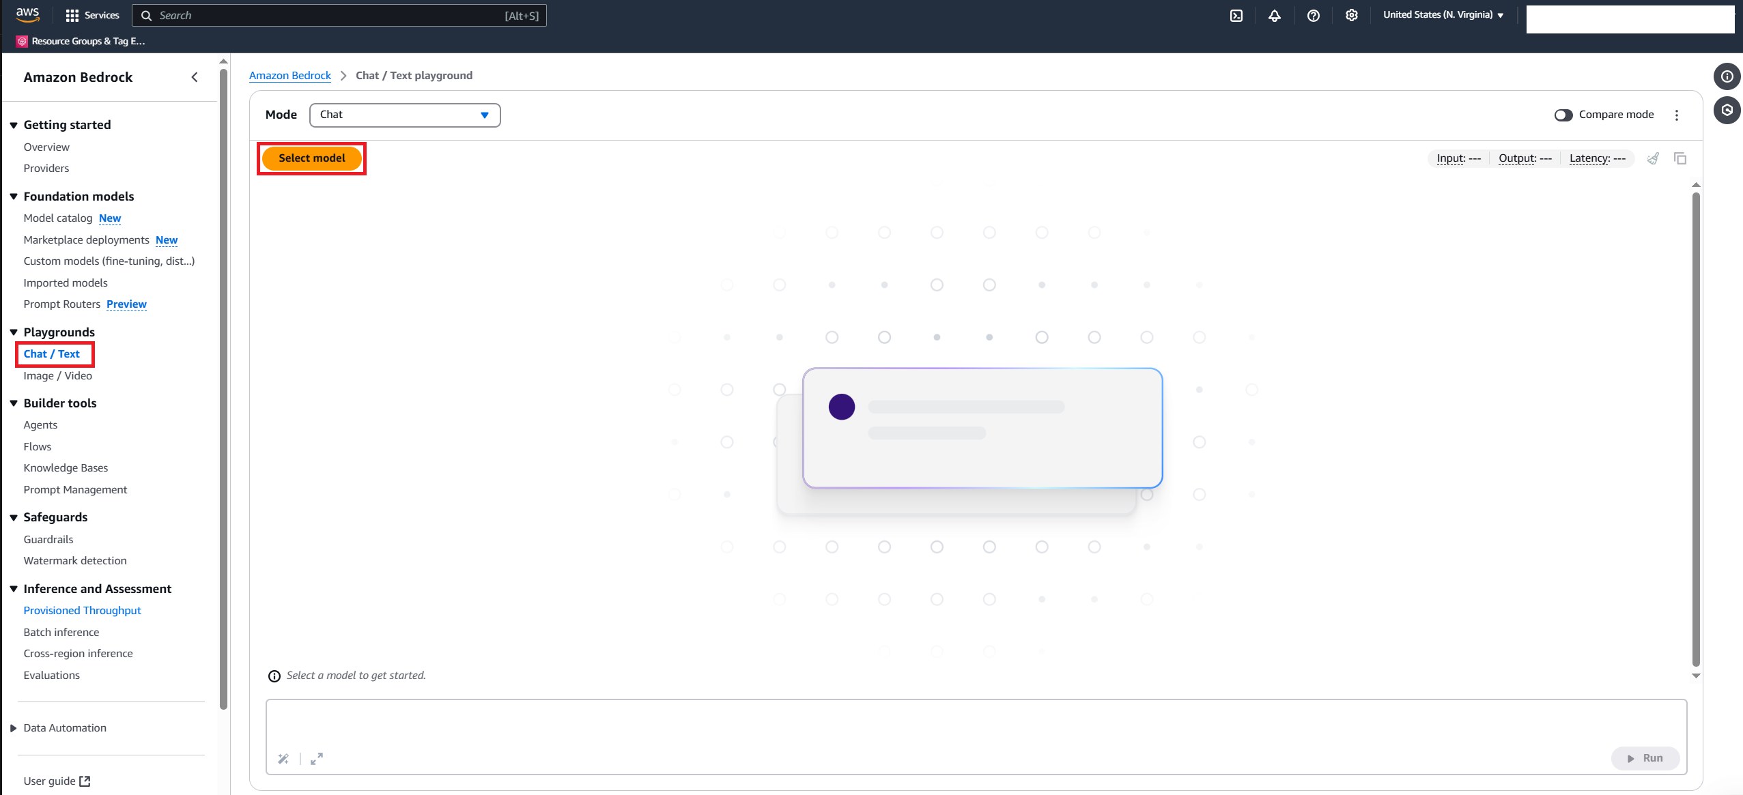The width and height of the screenshot is (1743, 795).
Task: Collapse the Inference and Assessment section
Action: coord(13,589)
